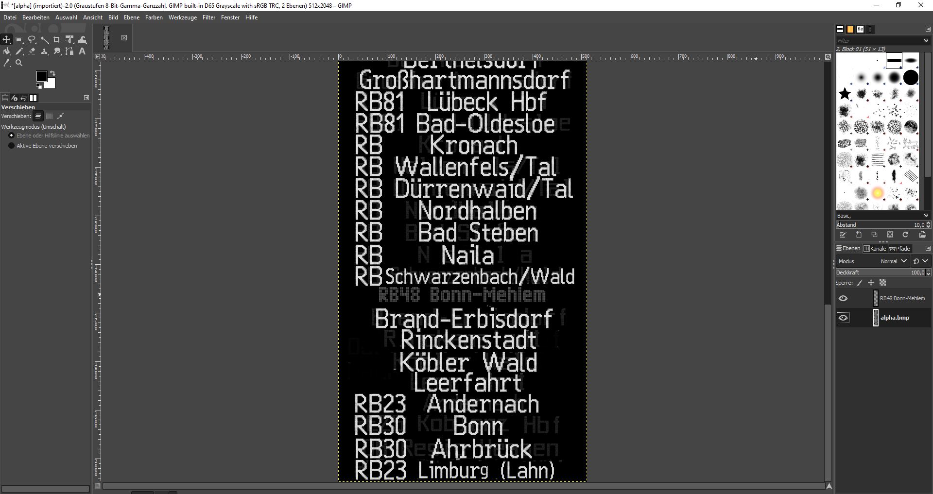Open the brush Filter tag dropdown
The width and height of the screenshot is (933, 494).
(x=926, y=41)
